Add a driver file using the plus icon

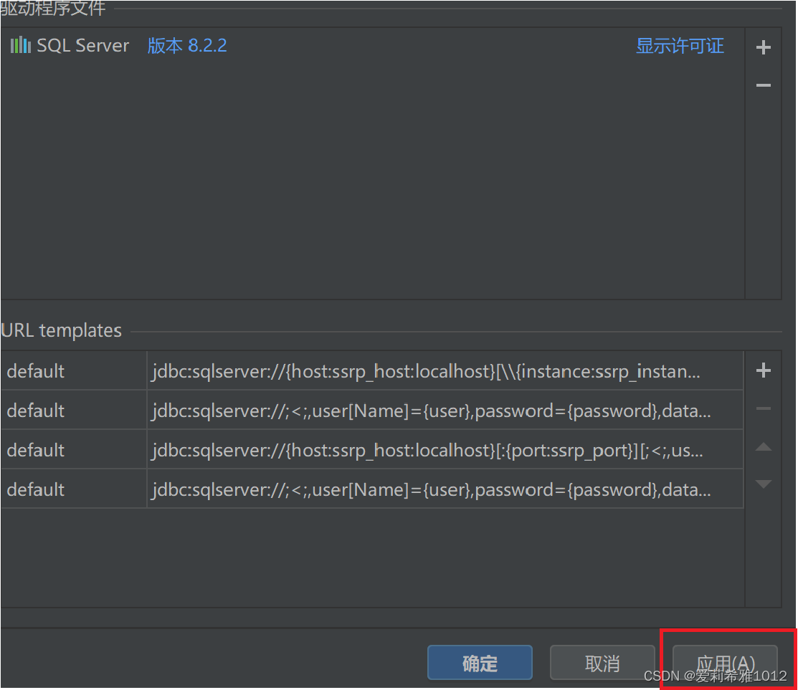pos(763,47)
